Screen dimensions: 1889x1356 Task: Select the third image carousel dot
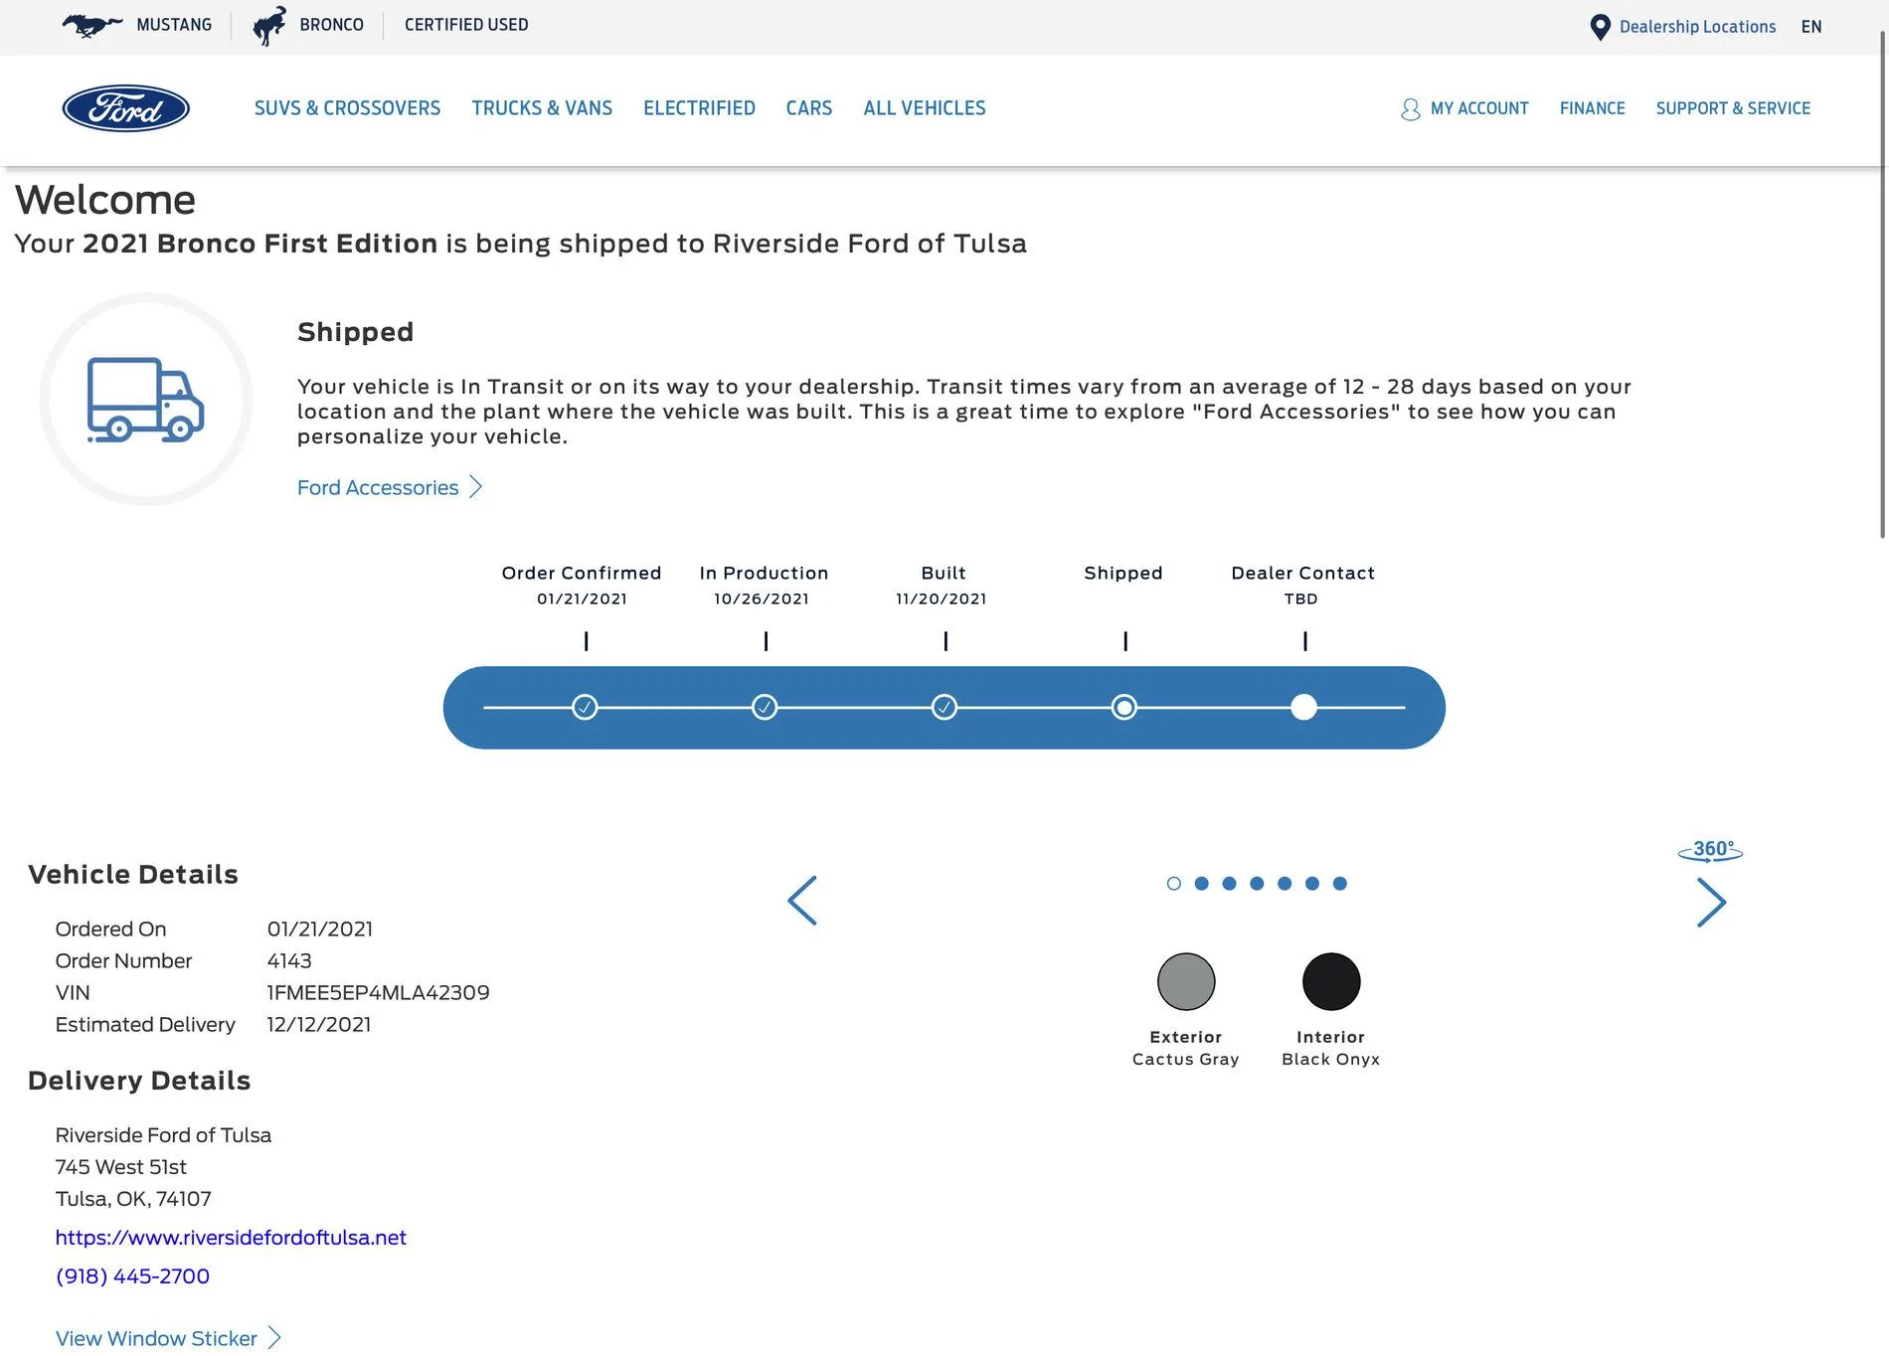click(x=1230, y=884)
